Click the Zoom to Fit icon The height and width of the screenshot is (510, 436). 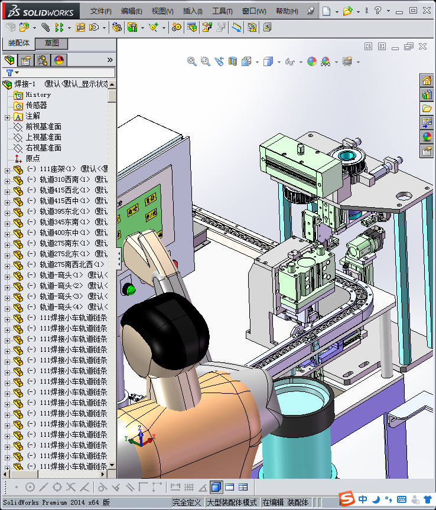click(x=192, y=61)
